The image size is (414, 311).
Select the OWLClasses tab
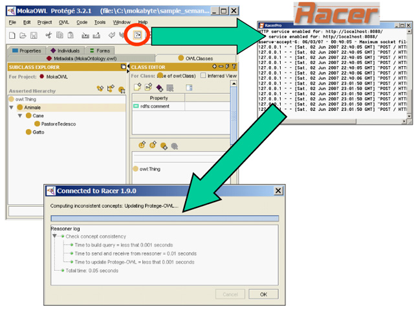point(195,58)
